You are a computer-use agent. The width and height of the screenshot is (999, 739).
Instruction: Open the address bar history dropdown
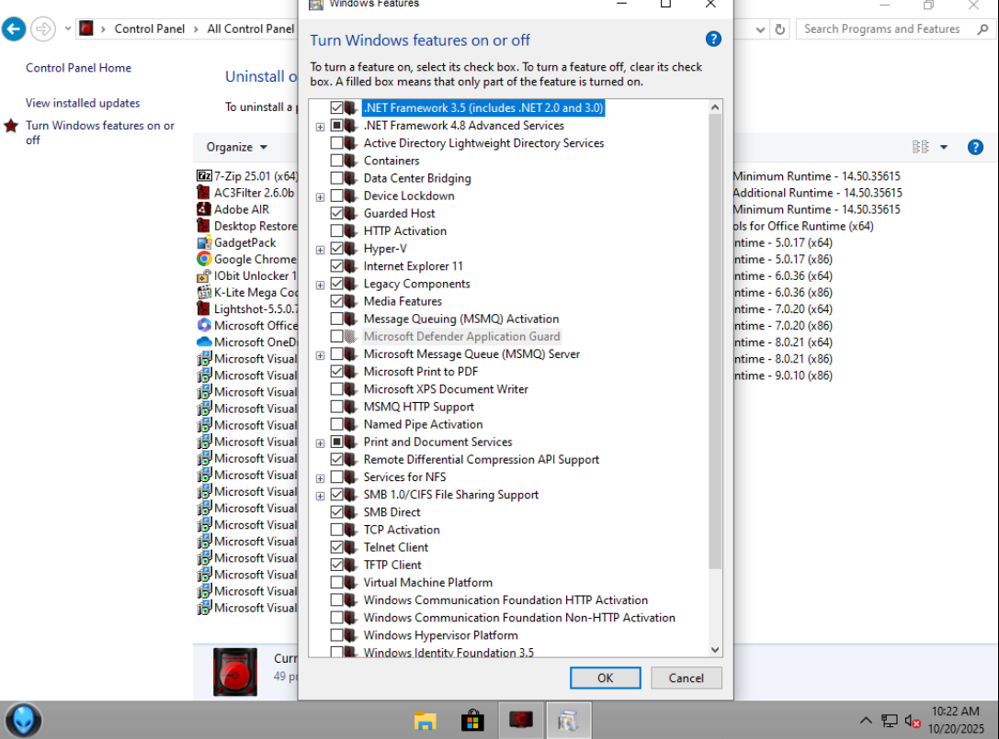[760, 29]
